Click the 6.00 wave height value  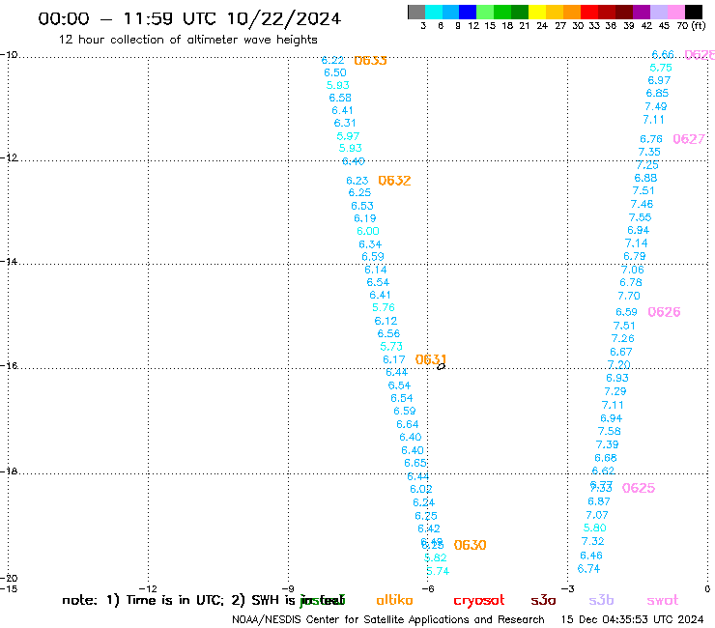pyautogui.click(x=368, y=231)
